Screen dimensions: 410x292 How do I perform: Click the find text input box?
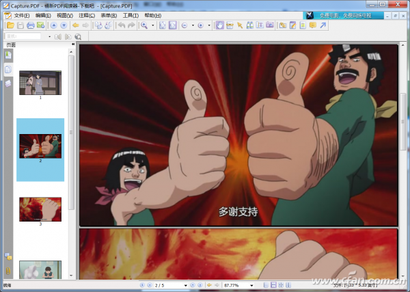pyautogui.click(x=23, y=36)
